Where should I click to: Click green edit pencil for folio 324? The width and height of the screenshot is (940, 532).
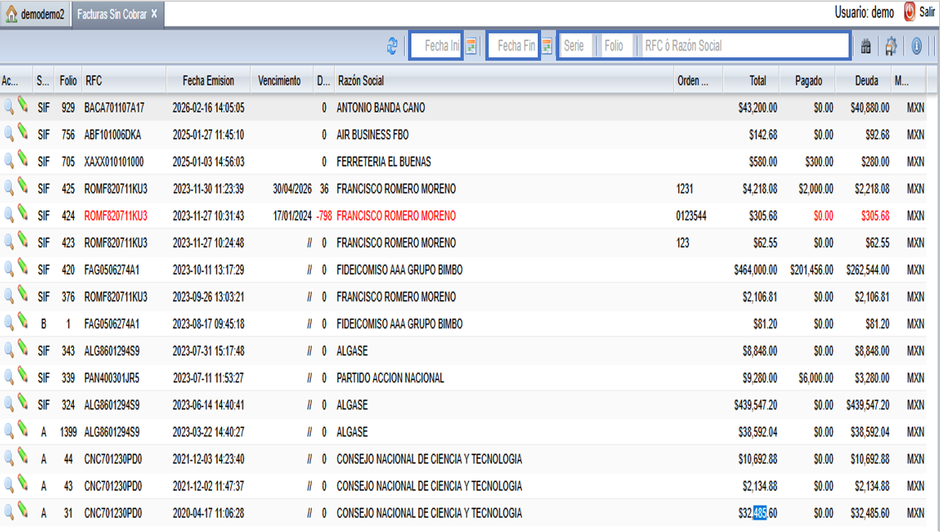pos(22,401)
